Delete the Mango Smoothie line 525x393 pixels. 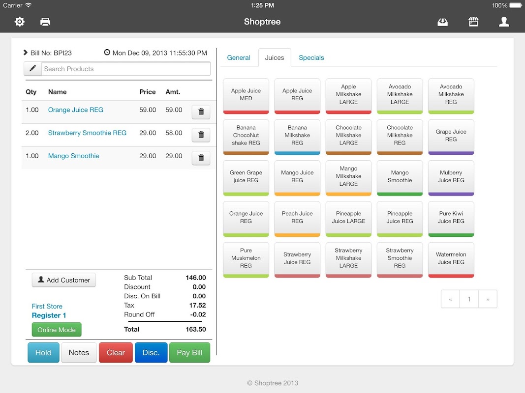tap(201, 158)
